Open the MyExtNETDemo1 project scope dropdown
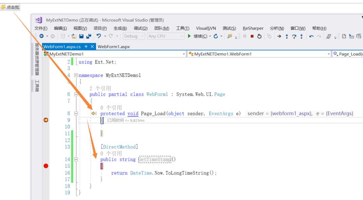 coord(115,54)
